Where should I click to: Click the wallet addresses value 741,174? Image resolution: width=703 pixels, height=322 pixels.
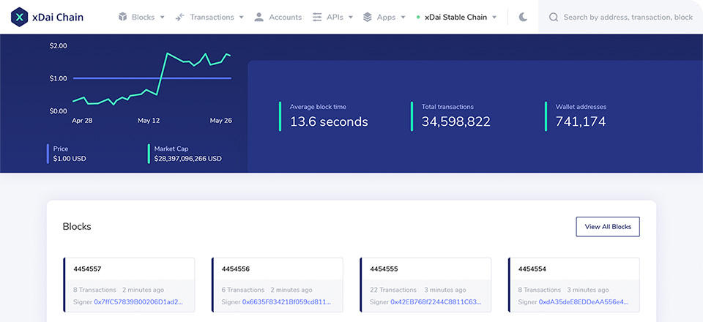click(x=581, y=121)
